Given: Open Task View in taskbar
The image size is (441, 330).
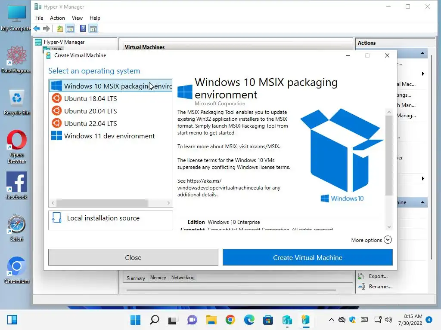Looking at the screenshot, I should tap(172, 320).
